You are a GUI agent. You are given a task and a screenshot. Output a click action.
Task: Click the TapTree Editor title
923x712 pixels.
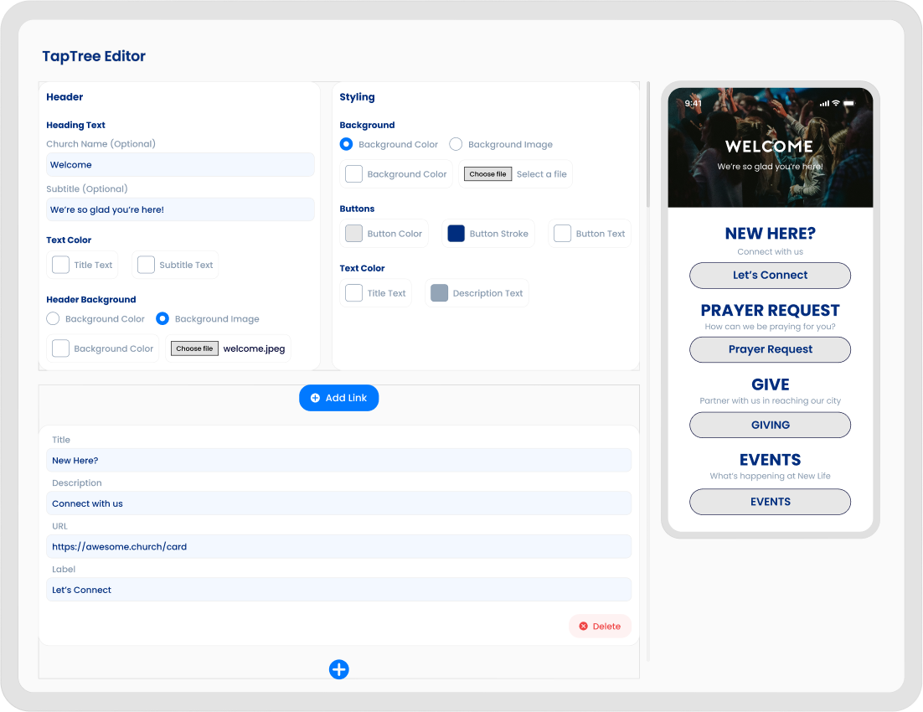tap(94, 56)
